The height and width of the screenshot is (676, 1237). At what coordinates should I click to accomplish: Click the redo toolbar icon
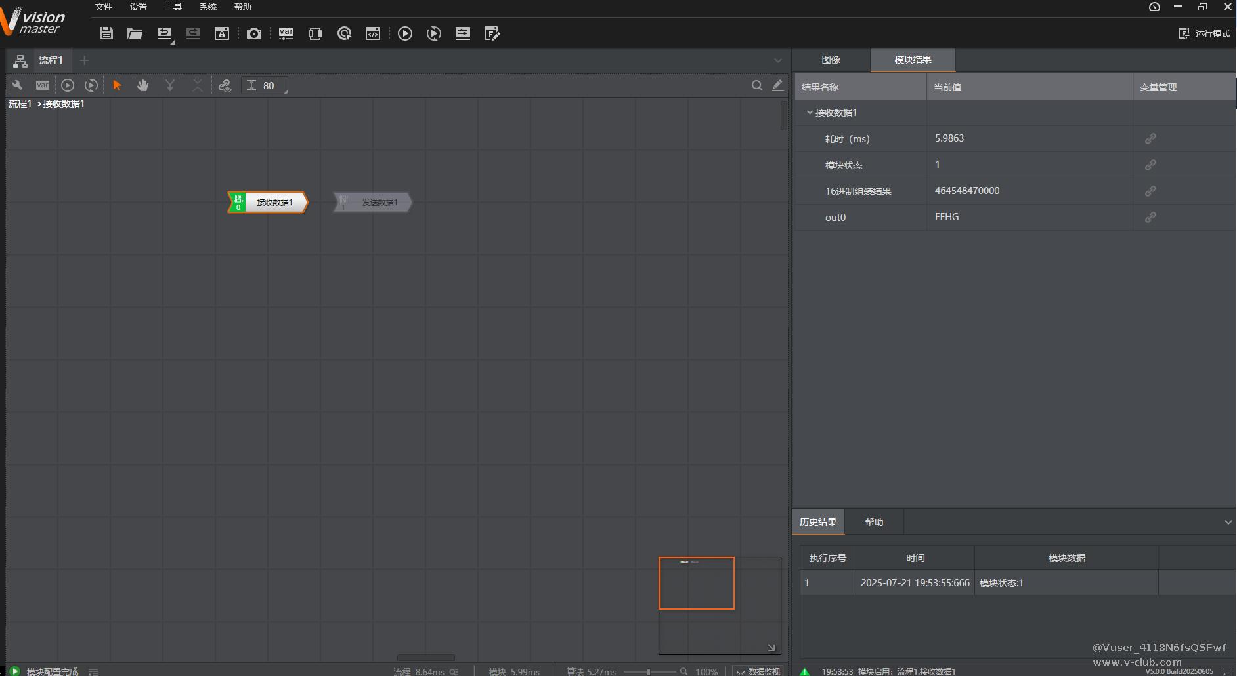point(192,33)
